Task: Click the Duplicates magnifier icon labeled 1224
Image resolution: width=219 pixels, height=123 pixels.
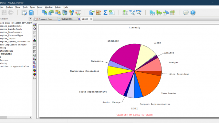Action: (139, 13)
